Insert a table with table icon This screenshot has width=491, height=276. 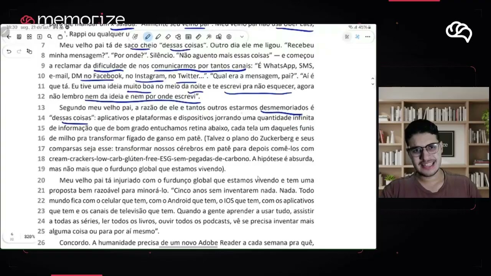(x=188, y=37)
